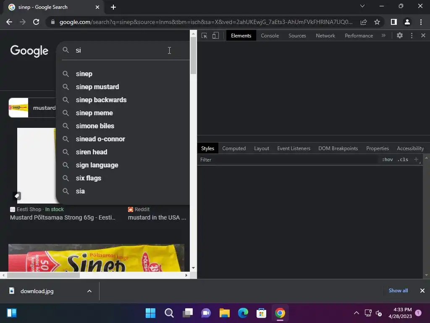The image size is (430, 323).
Task: Open Microsoft Edge from the taskbar
Action: (x=243, y=313)
